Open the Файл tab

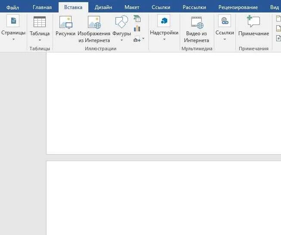pyautogui.click(x=12, y=7)
